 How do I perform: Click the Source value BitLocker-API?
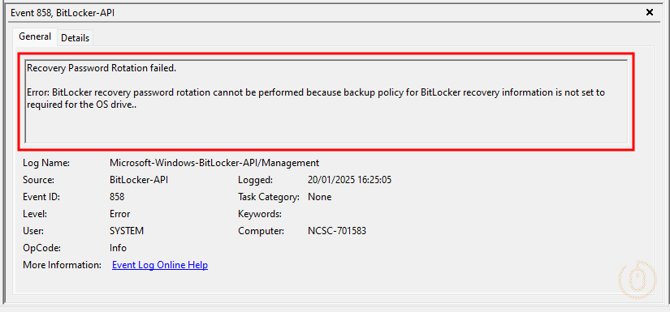(139, 180)
